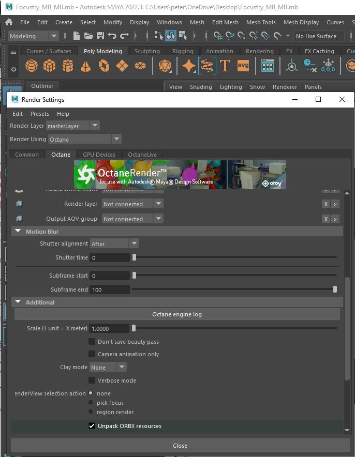Create a platonic solid from shelf
Image resolution: width=355 pixels, height=457 pixels.
(x=165, y=66)
